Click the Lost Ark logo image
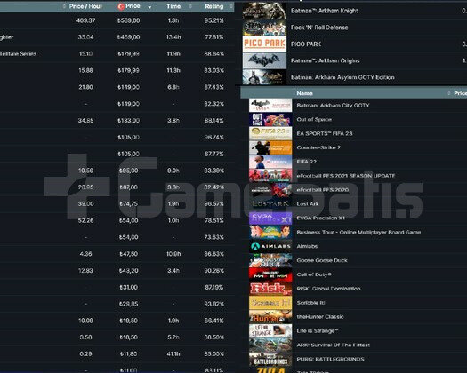 point(270,204)
